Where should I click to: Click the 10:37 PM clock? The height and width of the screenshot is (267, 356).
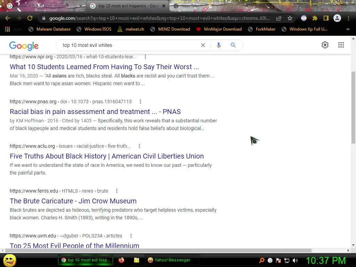(x=326, y=260)
